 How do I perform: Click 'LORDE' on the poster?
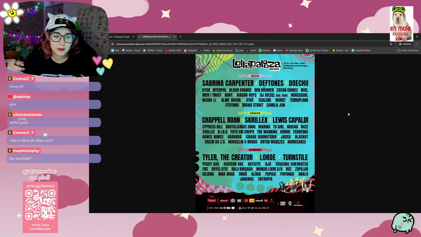(267, 157)
